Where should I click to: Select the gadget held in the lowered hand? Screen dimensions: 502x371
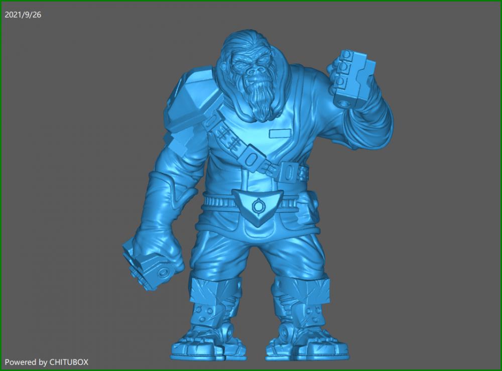pyautogui.click(x=148, y=269)
